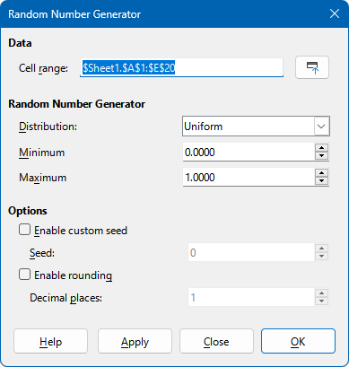
Task: Click the Close button
Action: 216,341
